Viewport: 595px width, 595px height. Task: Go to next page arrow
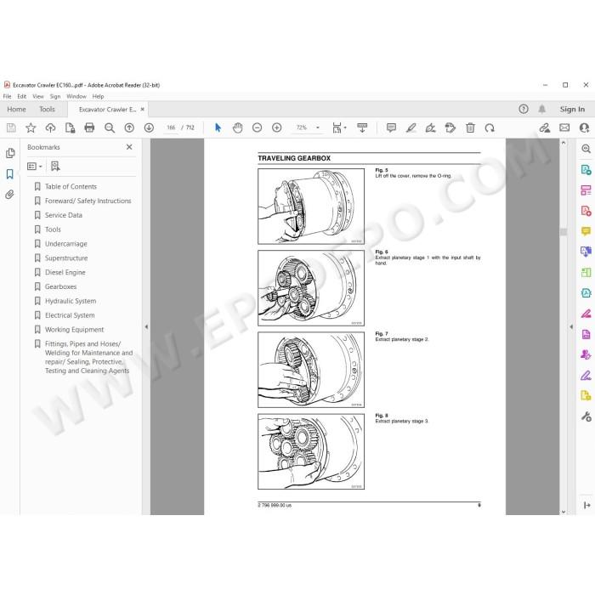tap(149, 127)
